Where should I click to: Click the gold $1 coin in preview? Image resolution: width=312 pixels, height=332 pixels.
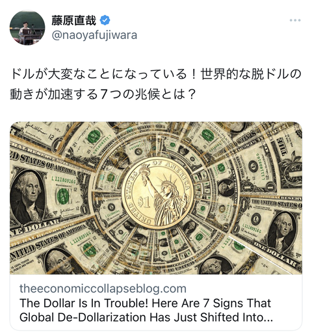[157, 193]
